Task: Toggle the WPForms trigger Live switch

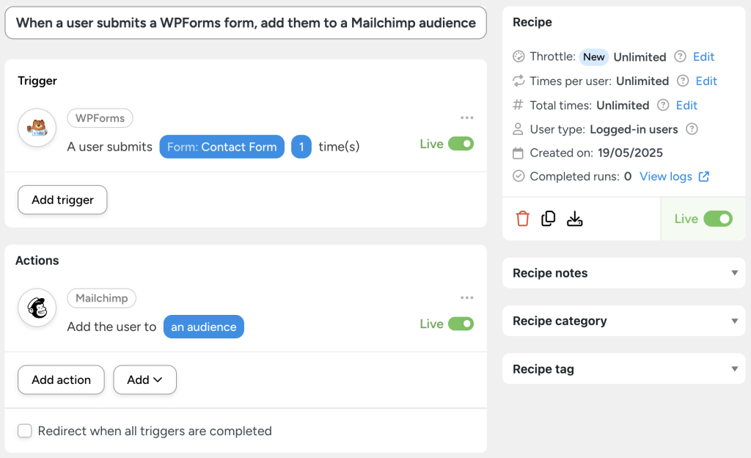Action: click(461, 144)
